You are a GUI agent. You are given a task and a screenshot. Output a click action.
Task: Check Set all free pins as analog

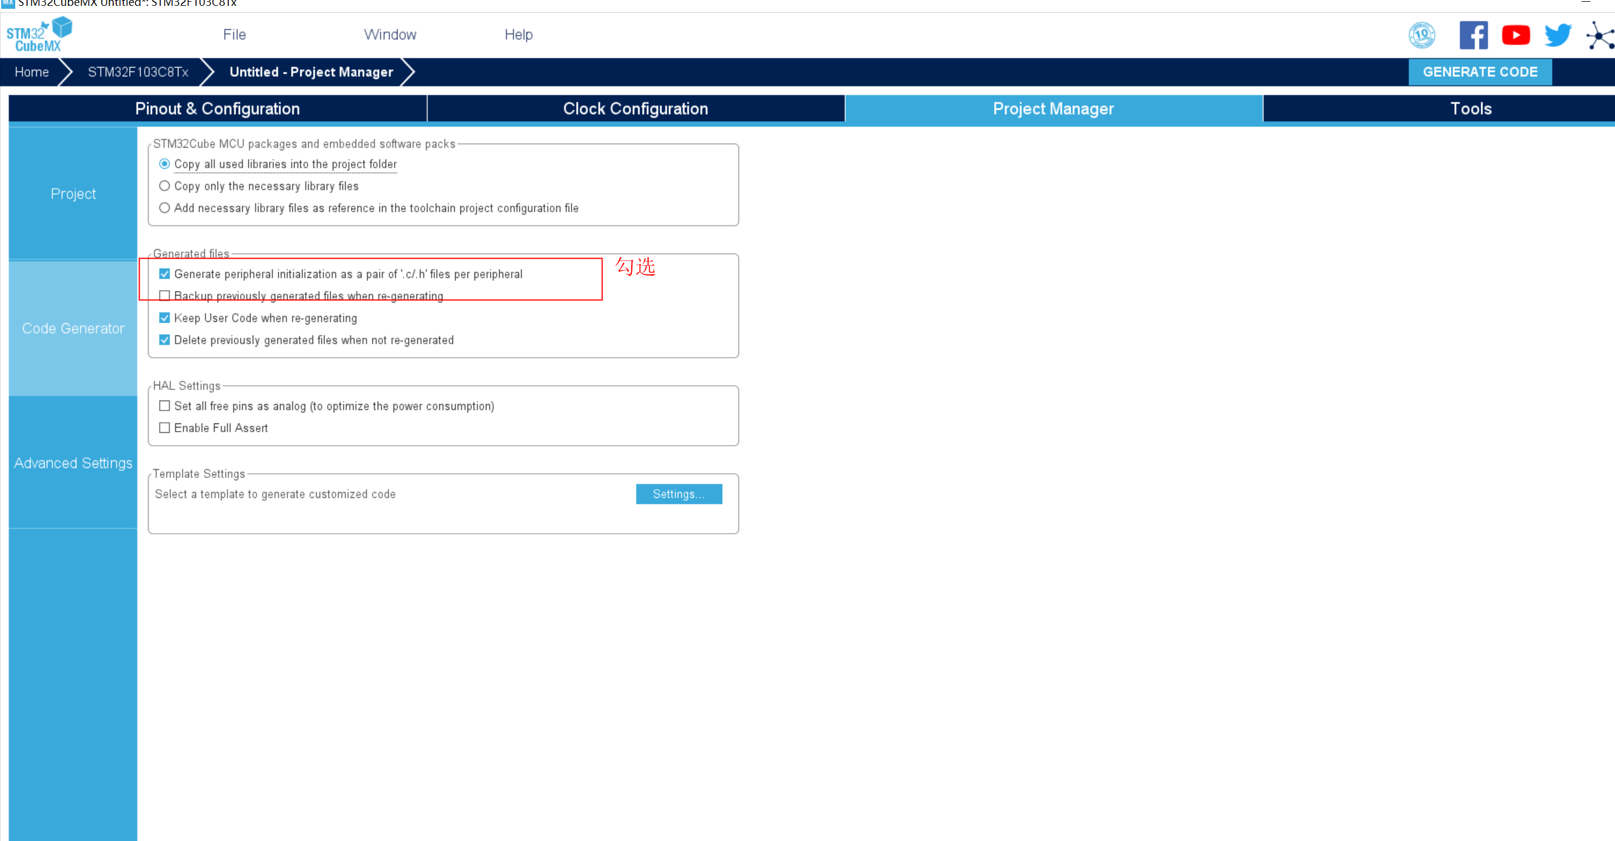pyautogui.click(x=164, y=406)
